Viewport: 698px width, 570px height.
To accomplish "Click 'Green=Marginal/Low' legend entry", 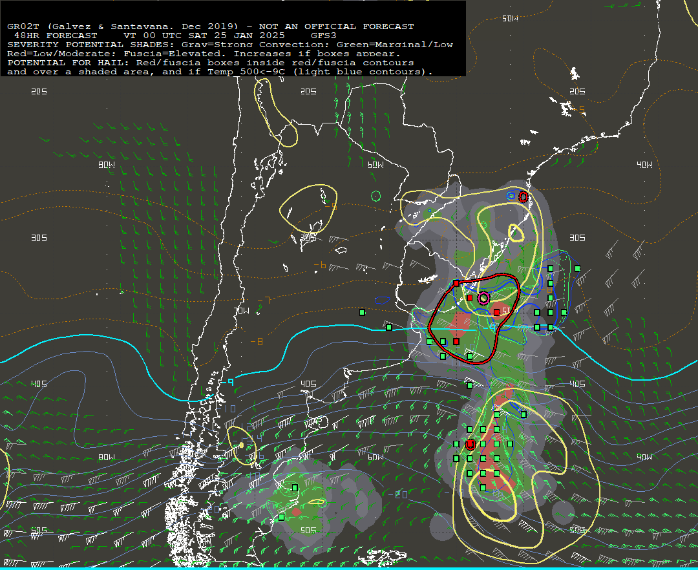I will tap(395, 45).
